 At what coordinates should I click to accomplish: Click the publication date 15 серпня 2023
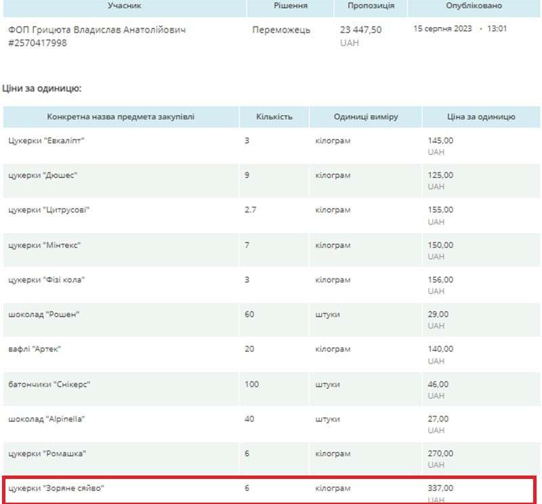pos(443,29)
